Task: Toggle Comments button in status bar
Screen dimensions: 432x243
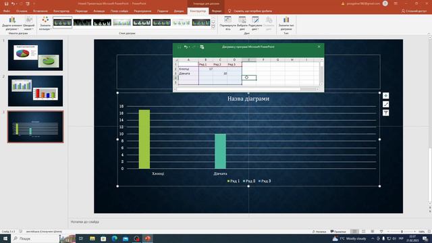Action: point(338,232)
